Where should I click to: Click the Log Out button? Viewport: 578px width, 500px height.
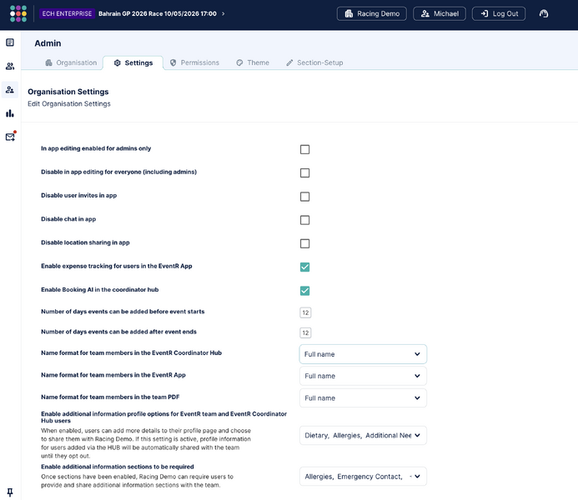tap(499, 13)
